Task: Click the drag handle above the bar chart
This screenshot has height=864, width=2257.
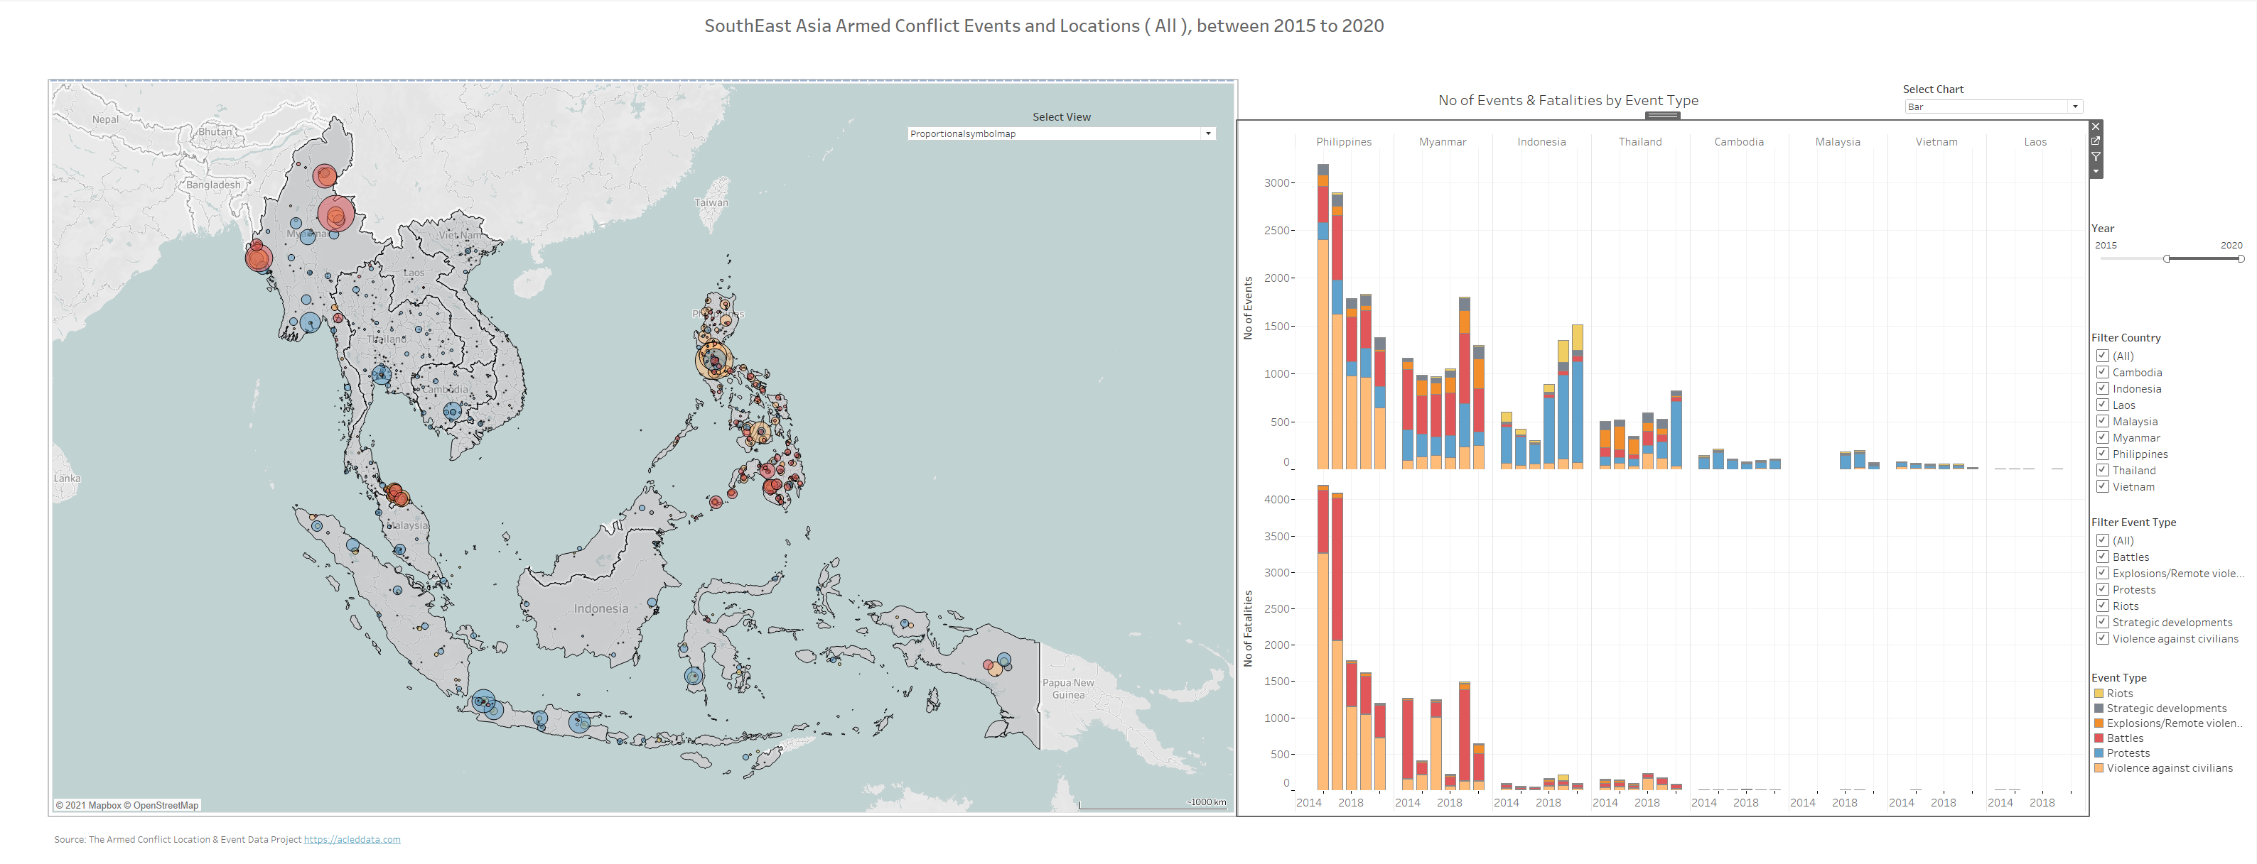Action: 1662,116
